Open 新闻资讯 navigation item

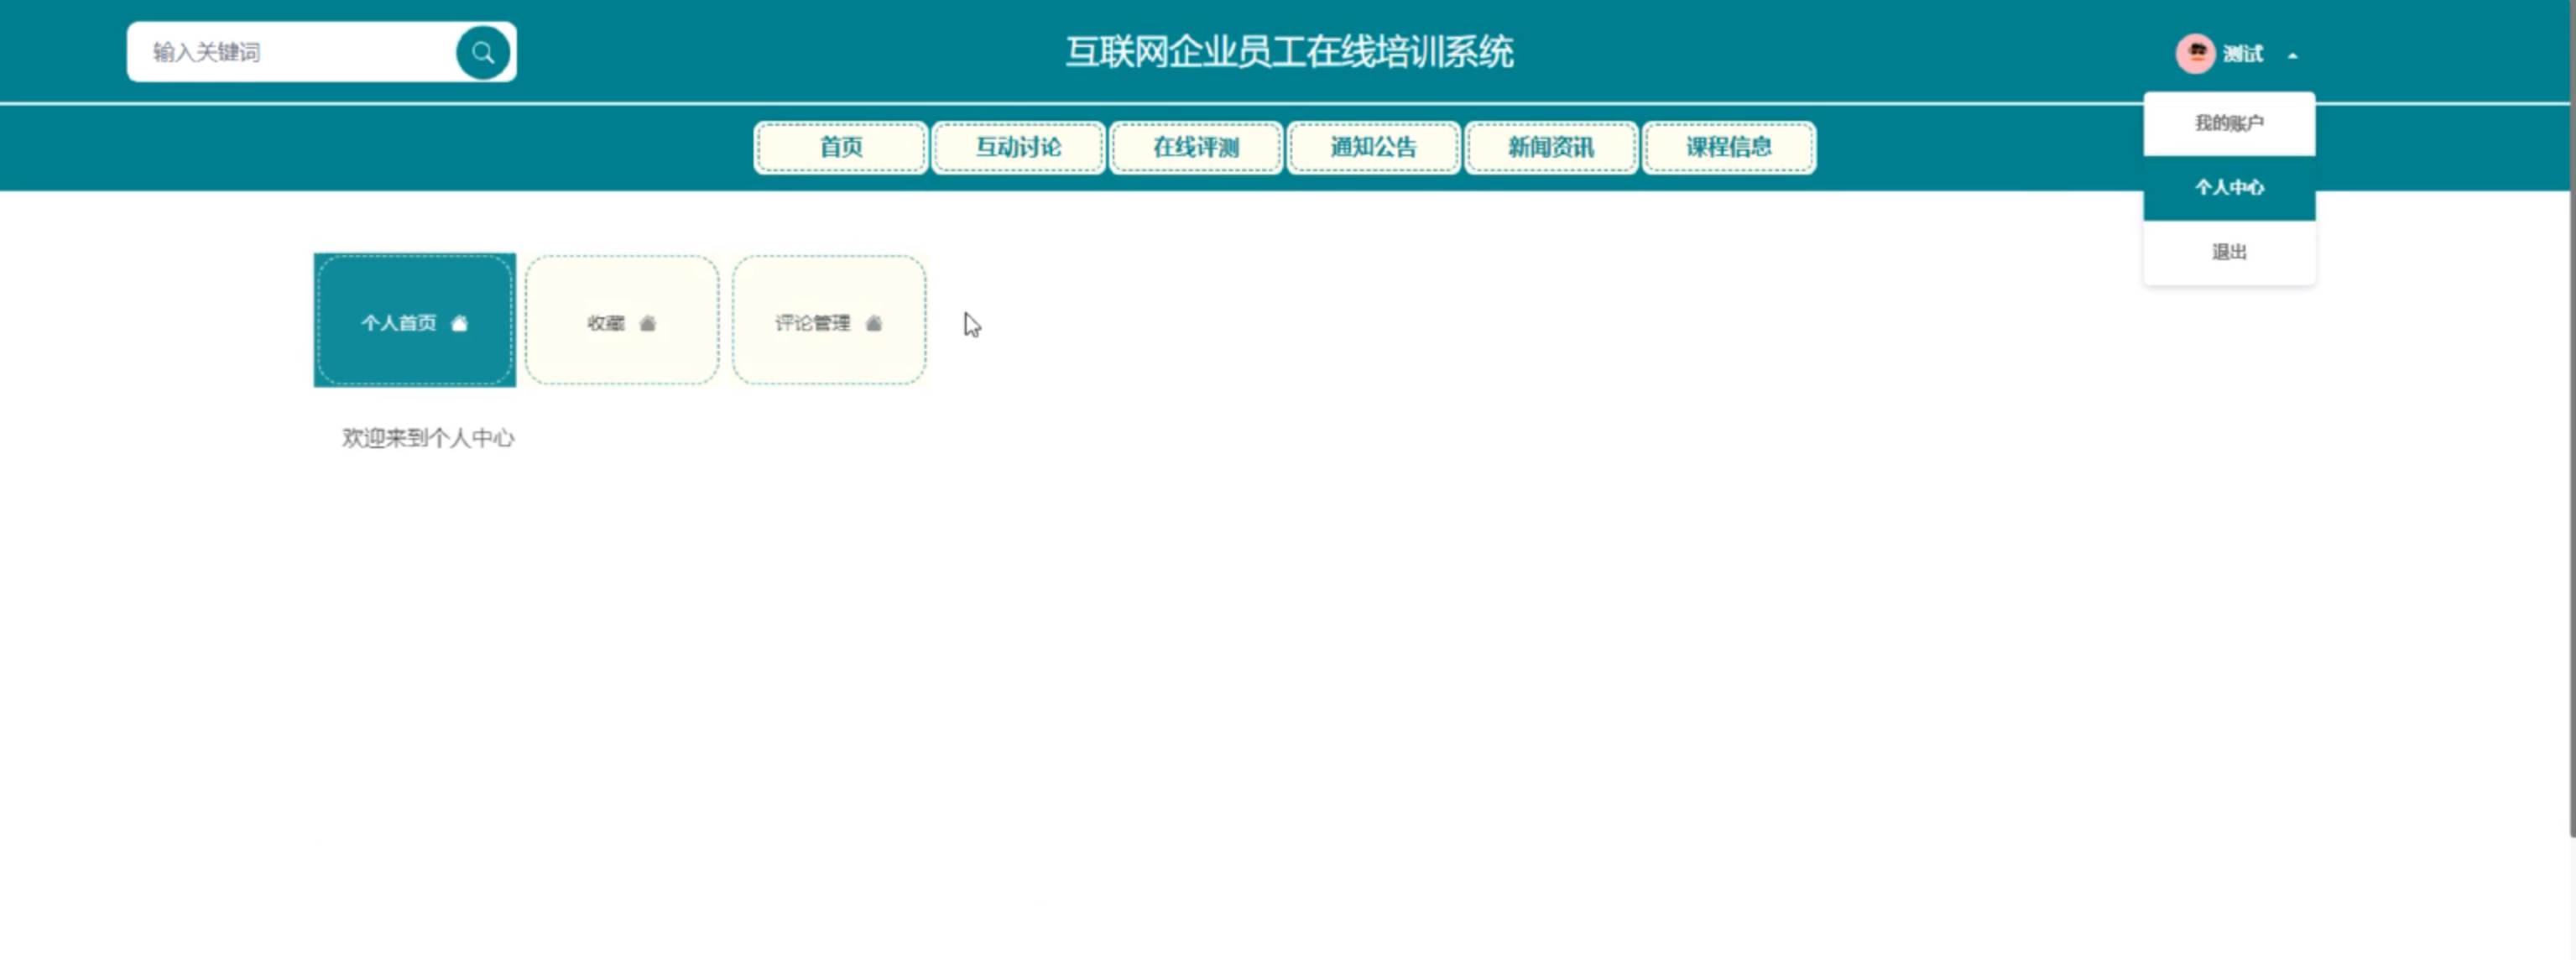pyautogui.click(x=1550, y=148)
